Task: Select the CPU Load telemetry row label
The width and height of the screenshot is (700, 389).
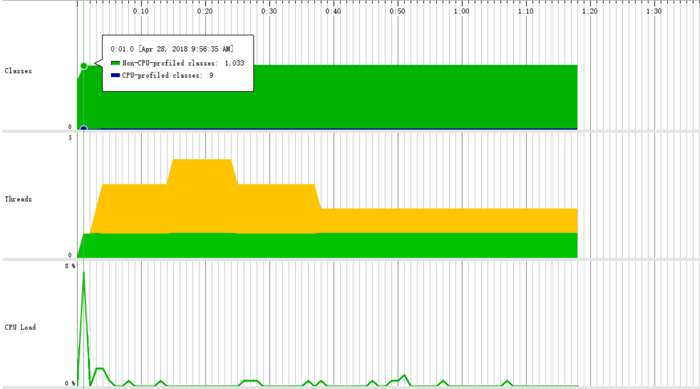Action: pyautogui.click(x=21, y=327)
